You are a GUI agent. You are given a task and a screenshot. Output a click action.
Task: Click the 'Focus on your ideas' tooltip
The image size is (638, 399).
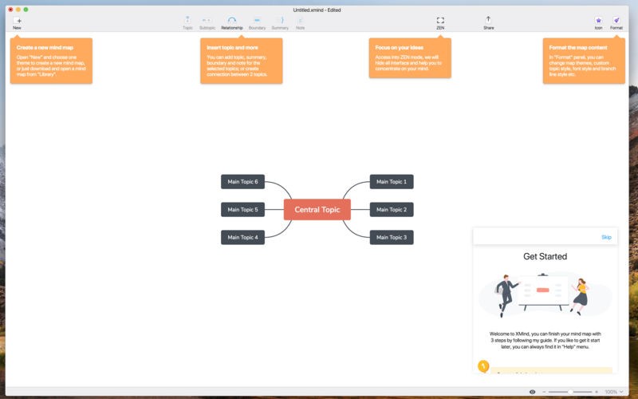(410, 57)
